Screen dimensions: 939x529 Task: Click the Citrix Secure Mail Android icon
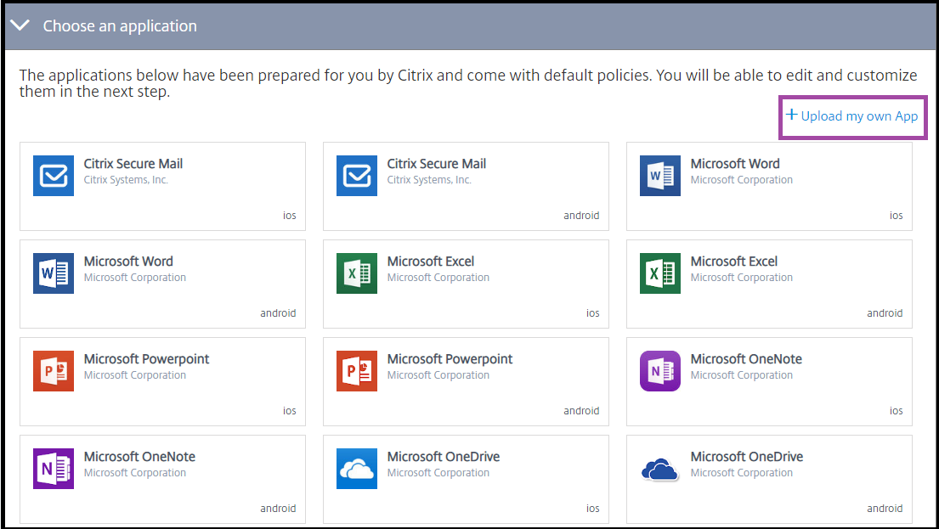tap(357, 176)
